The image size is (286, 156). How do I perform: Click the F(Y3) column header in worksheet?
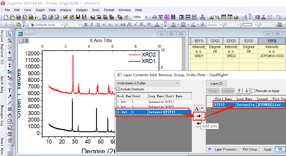coord(272,41)
